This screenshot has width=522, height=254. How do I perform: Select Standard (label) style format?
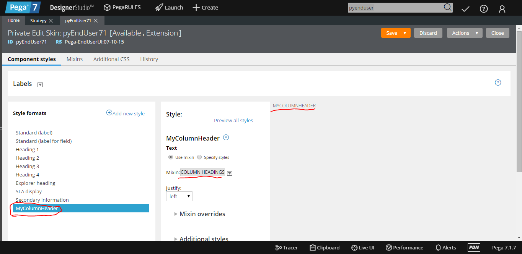pyautogui.click(x=34, y=133)
